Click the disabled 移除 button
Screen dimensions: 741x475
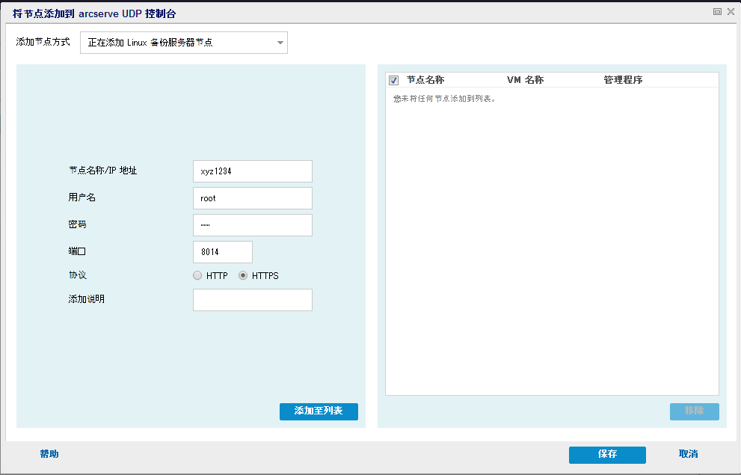[x=694, y=411]
